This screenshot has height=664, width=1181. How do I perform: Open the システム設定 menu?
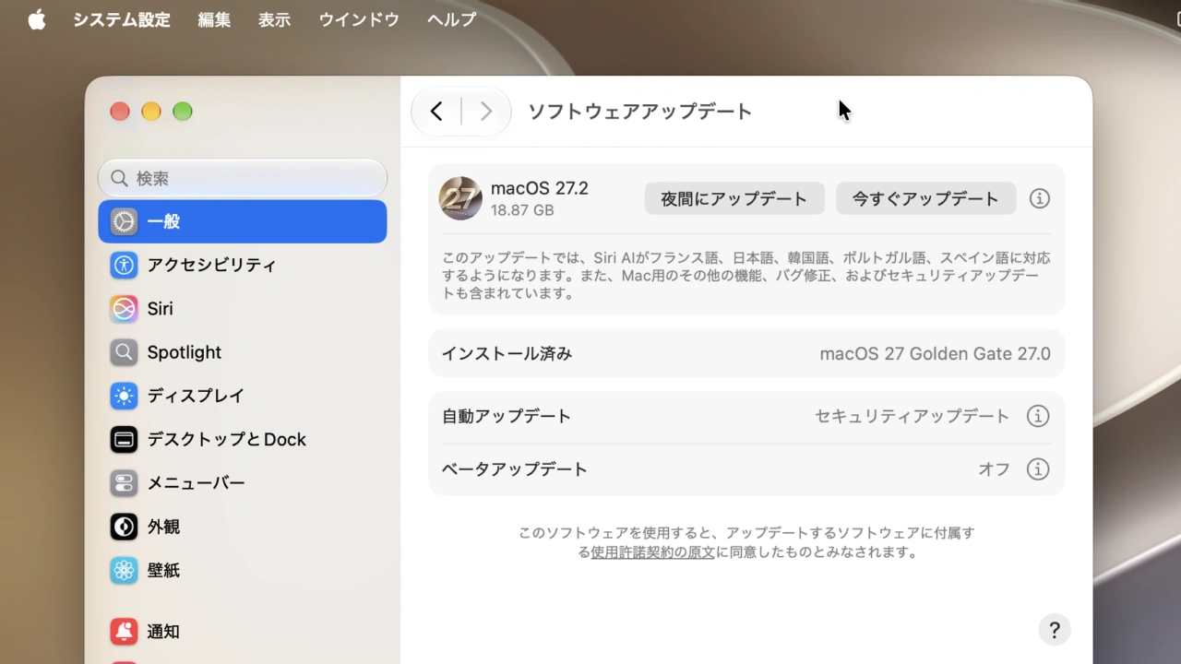(122, 19)
